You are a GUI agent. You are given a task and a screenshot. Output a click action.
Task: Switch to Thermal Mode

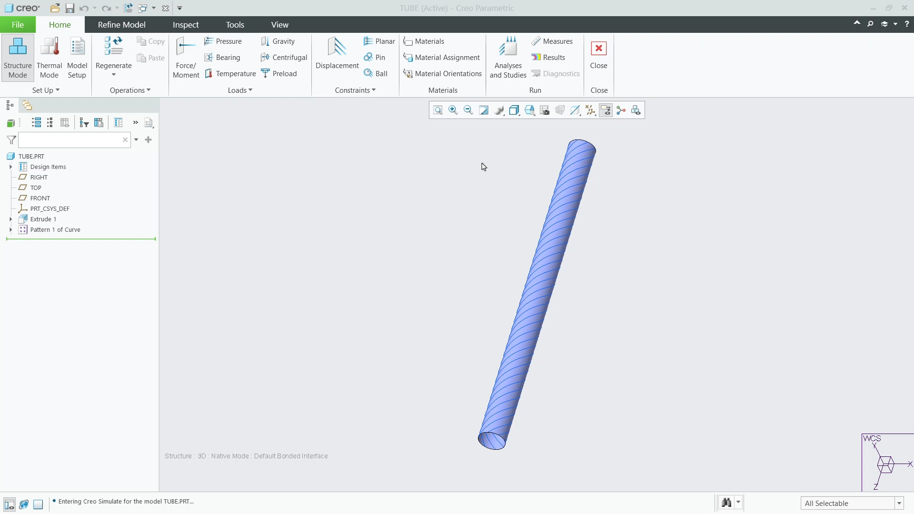click(x=49, y=58)
